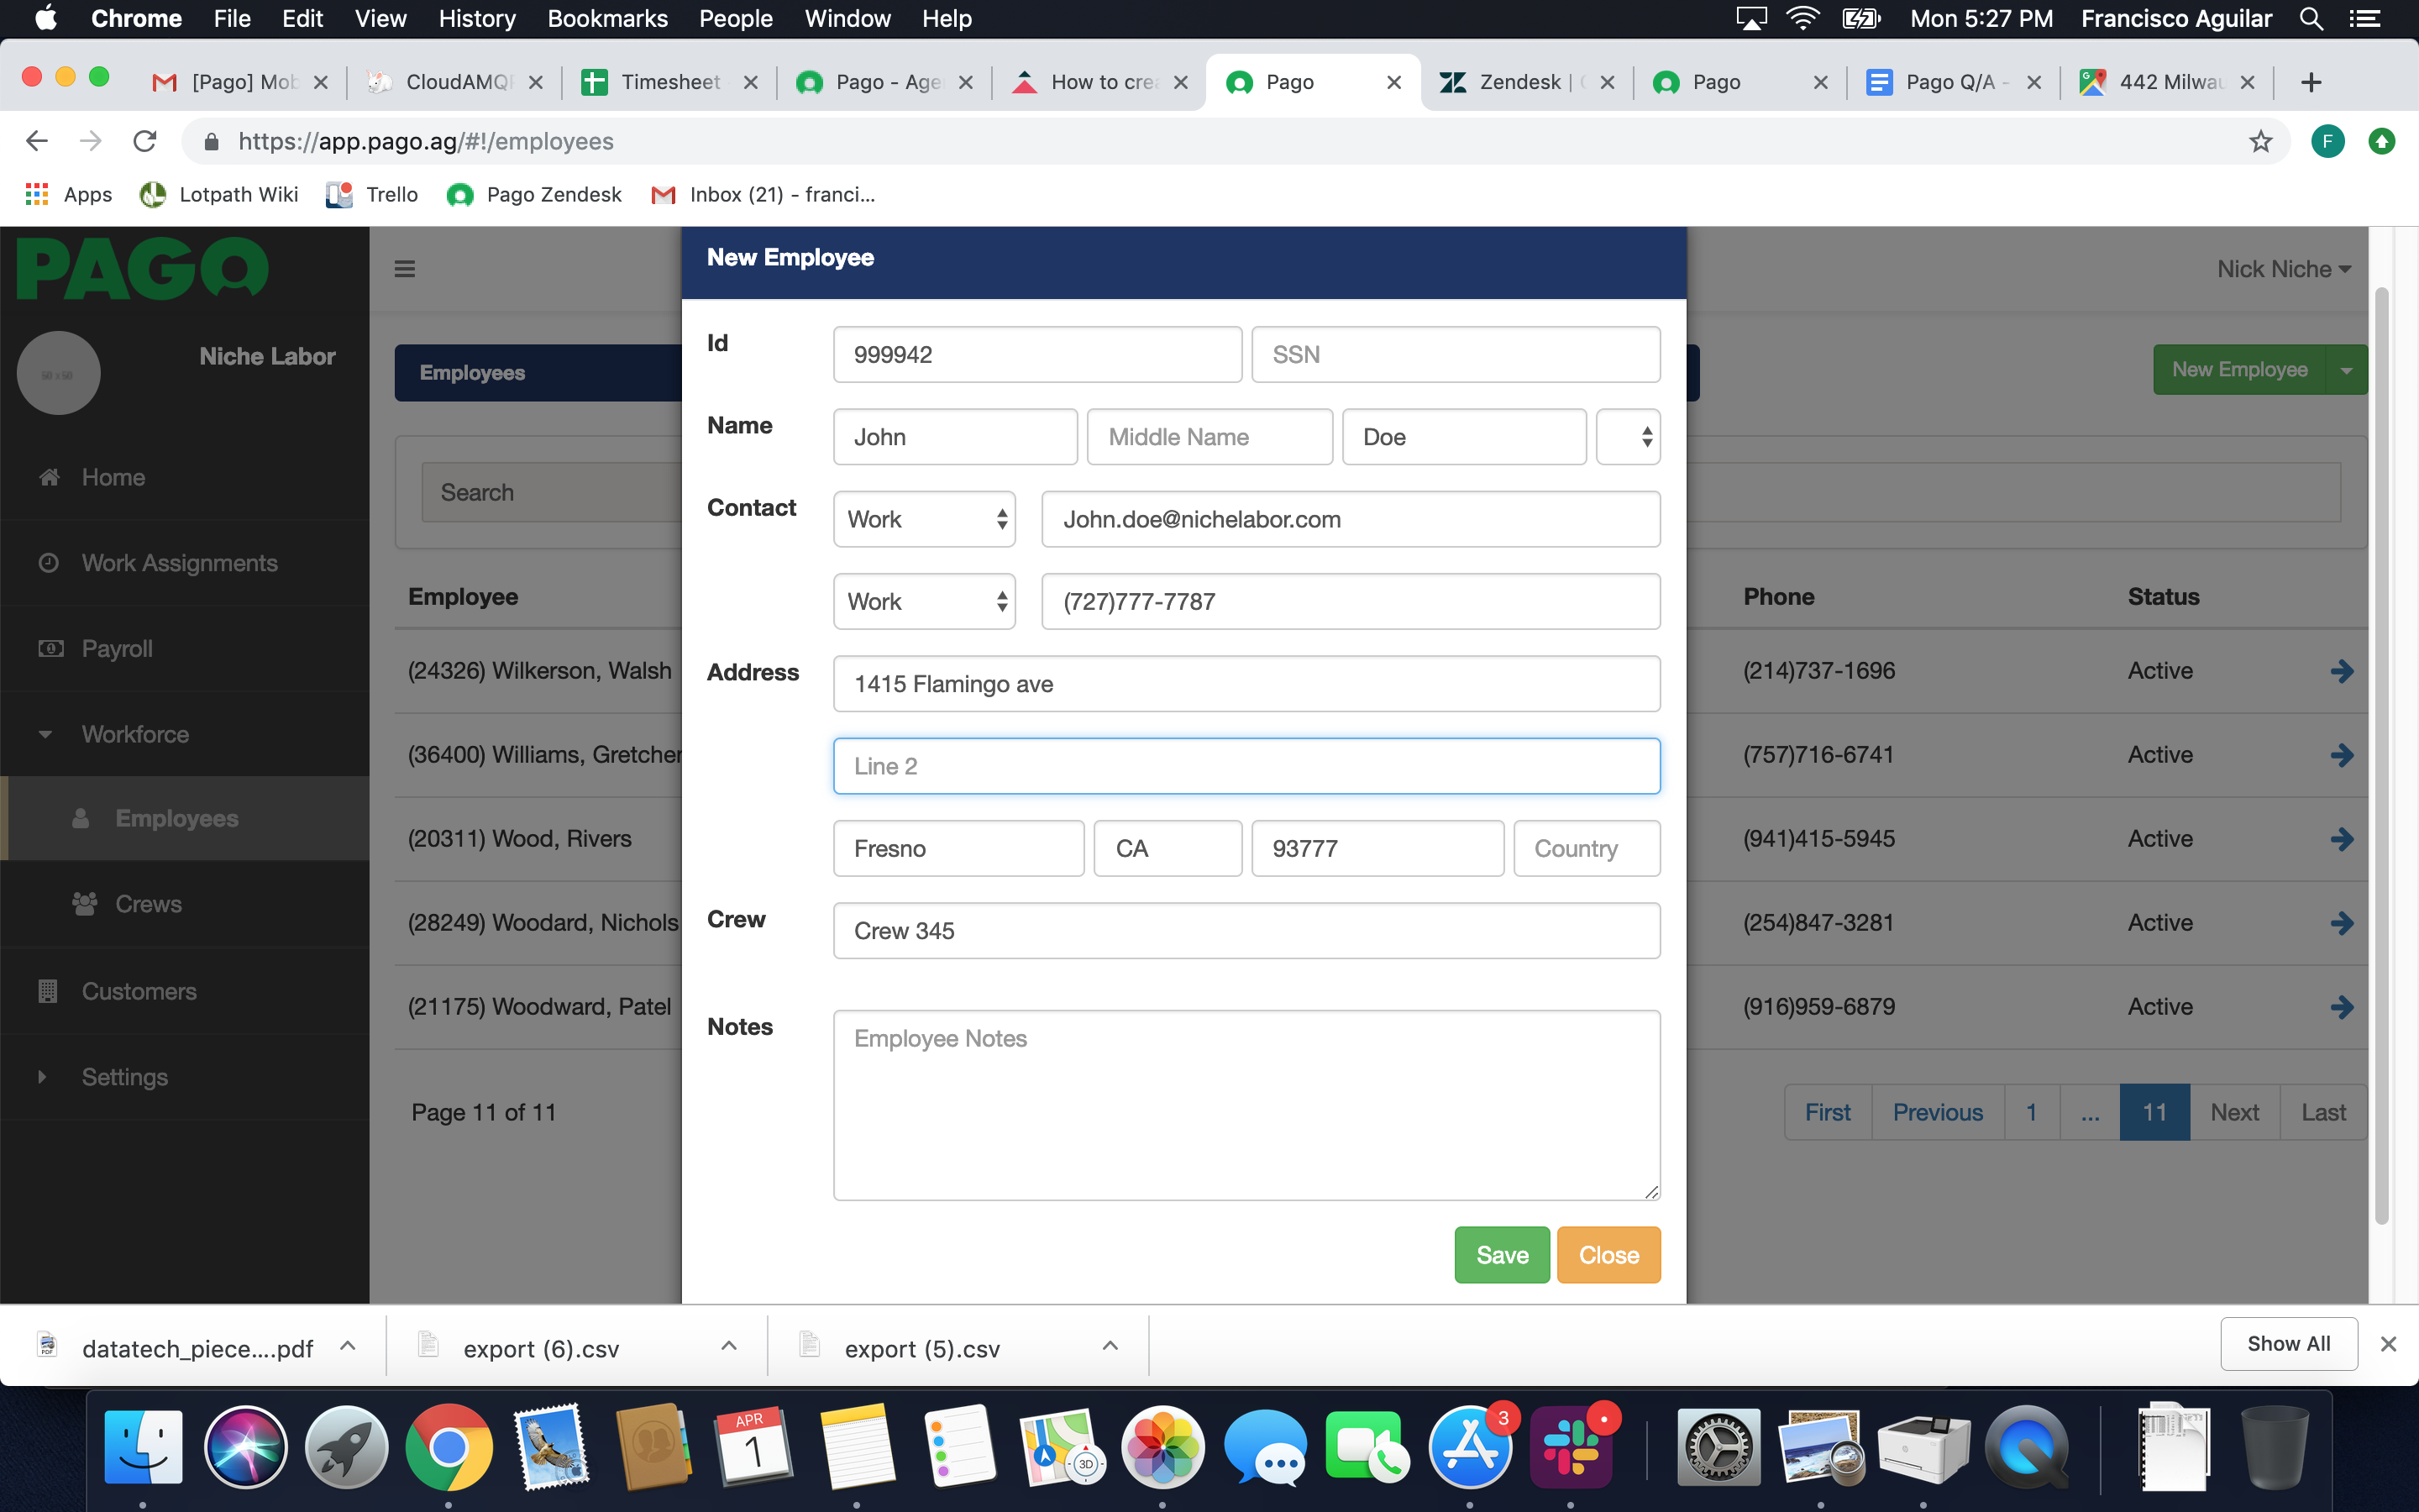Image resolution: width=2419 pixels, height=1512 pixels.
Task: Select the Home sidebar icon
Action: point(50,477)
